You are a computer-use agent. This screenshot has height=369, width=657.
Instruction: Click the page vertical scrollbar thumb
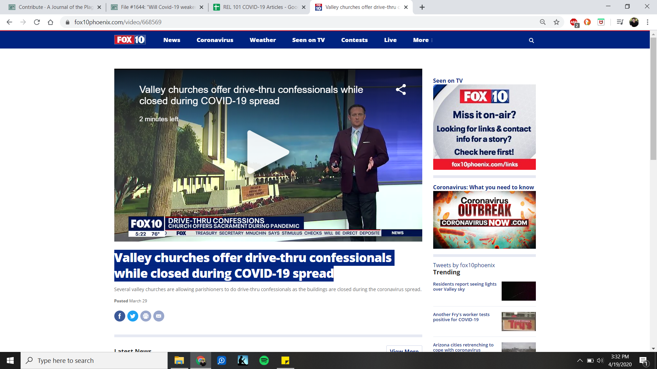[653, 99]
